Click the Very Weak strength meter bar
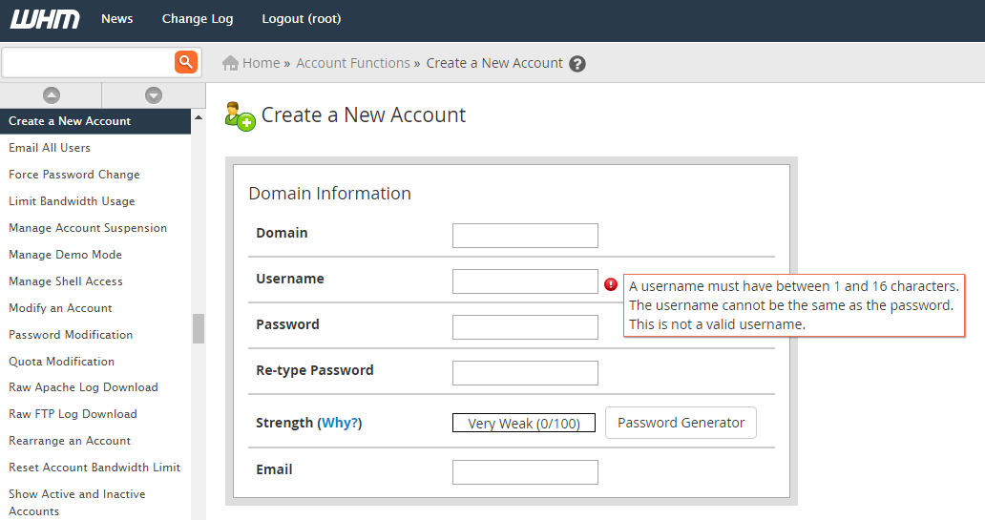 (524, 424)
